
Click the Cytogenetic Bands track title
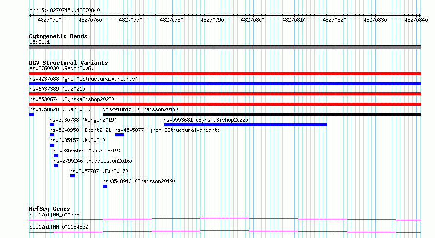point(58,36)
